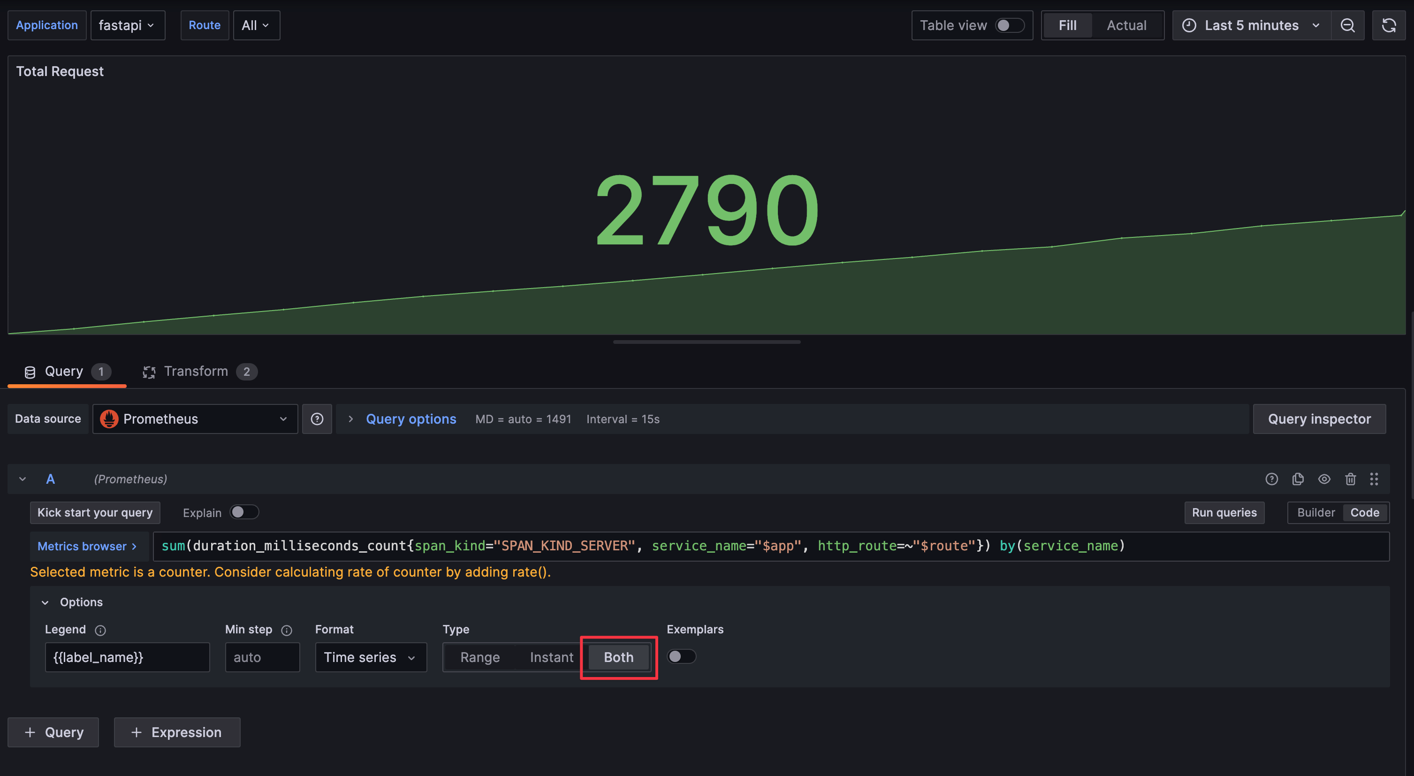Screen dimensions: 1414x776
Task: Open Time series format dropdown
Action: pyautogui.click(x=371, y=657)
